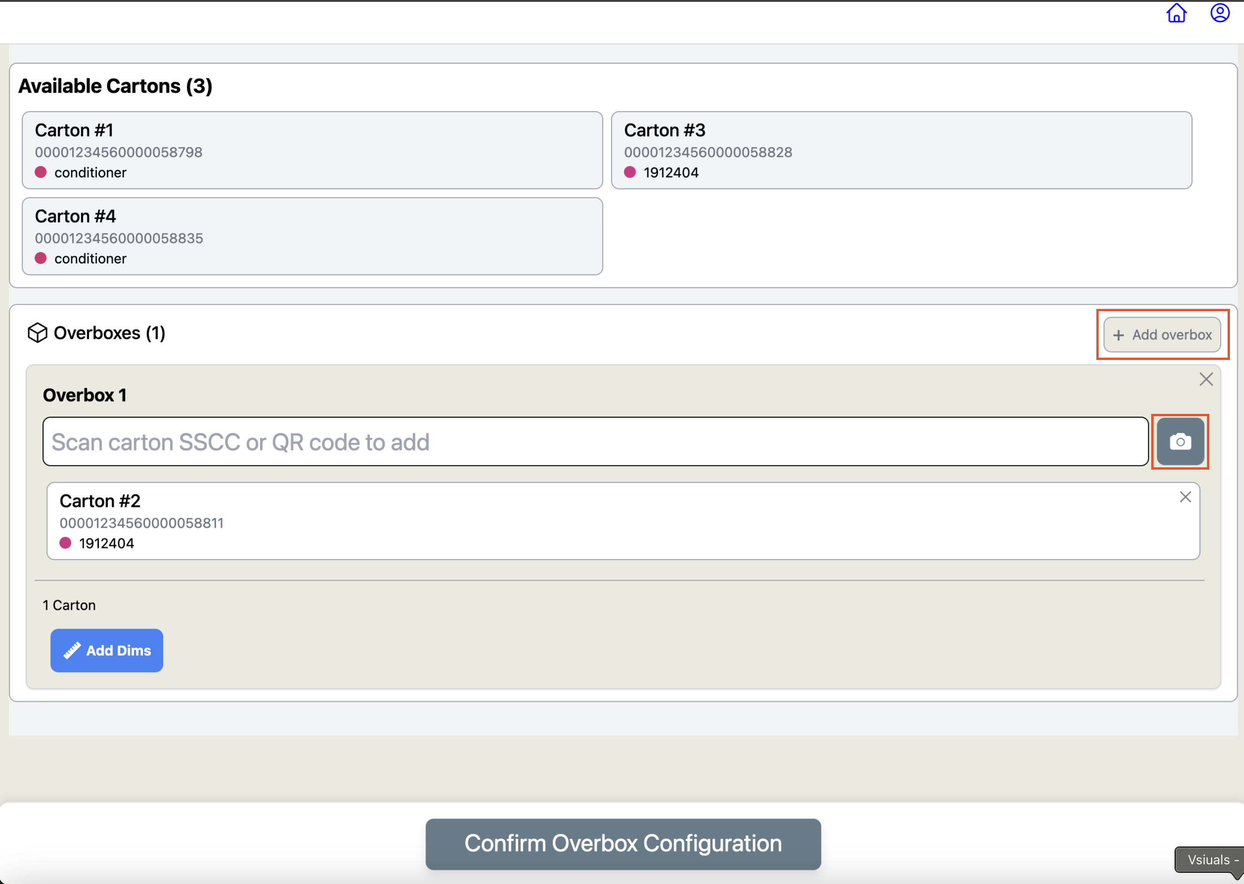Select the Carton #4 card
This screenshot has width=1244, height=884.
click(x=312, y=236)
